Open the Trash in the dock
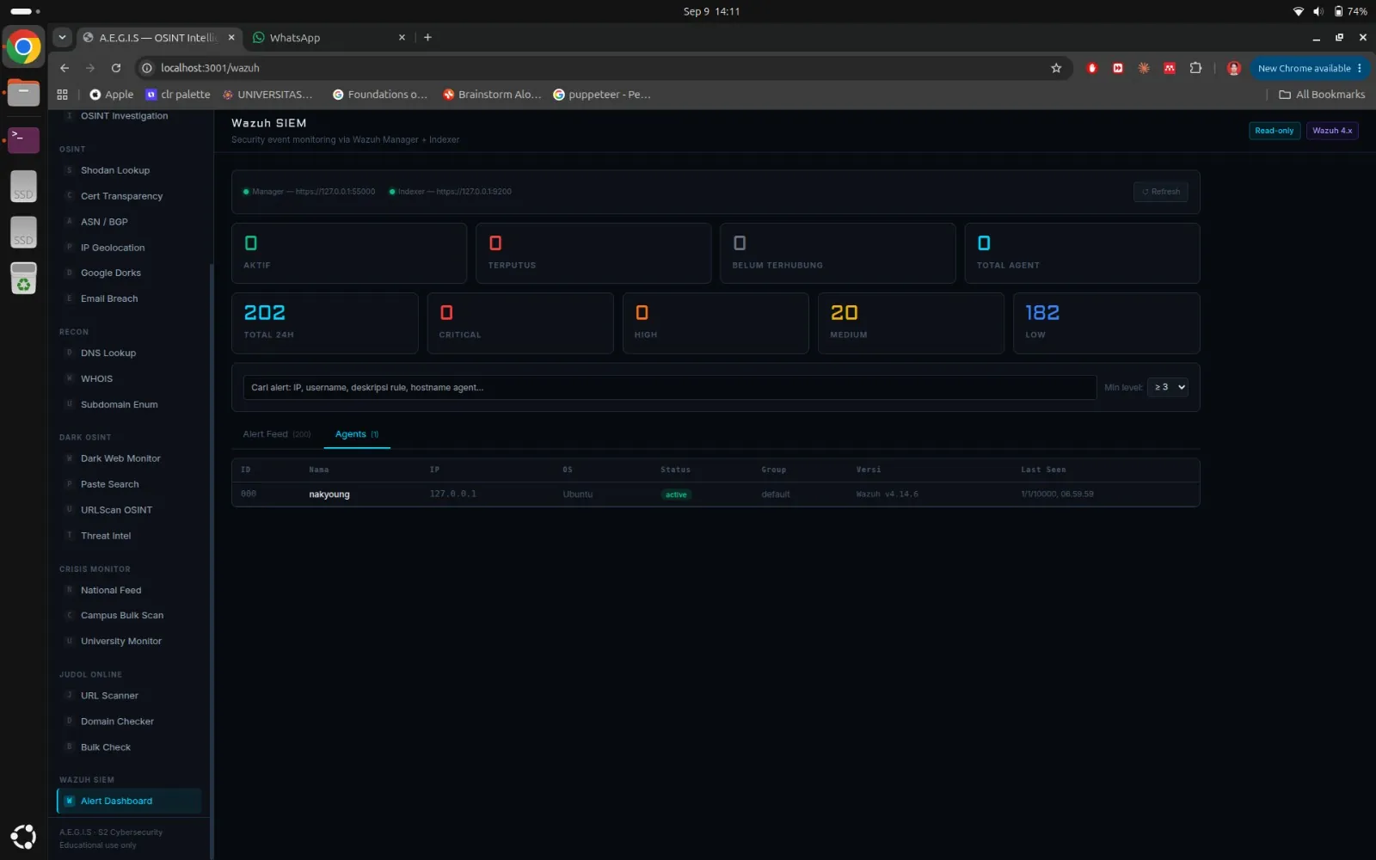This screenshot has width=1376, height=860. (23, 278)
